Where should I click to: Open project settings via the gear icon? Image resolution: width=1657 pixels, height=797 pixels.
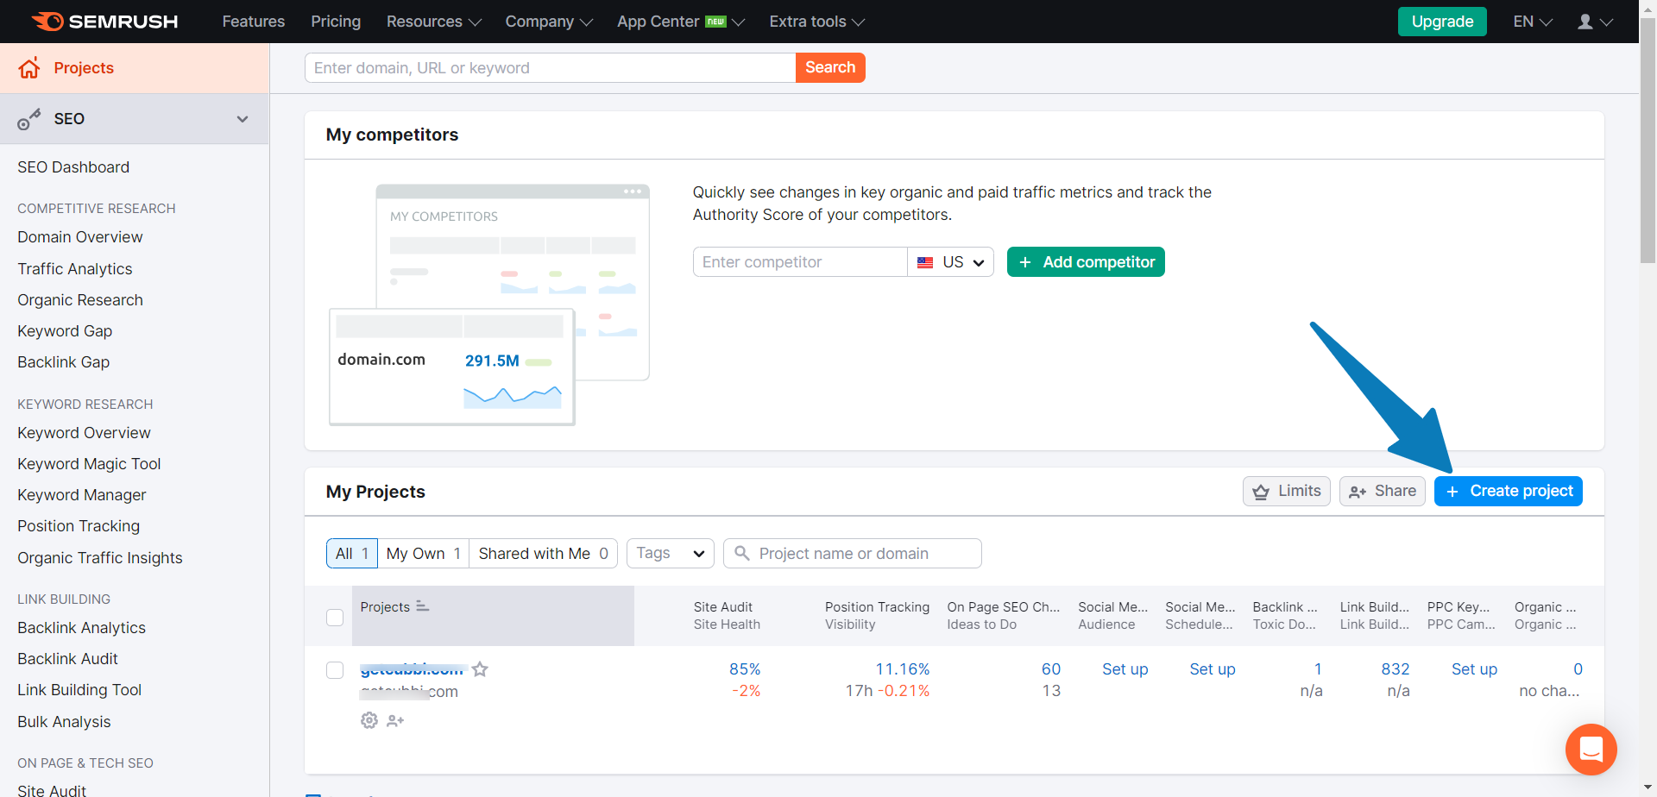tap(369, 720)
